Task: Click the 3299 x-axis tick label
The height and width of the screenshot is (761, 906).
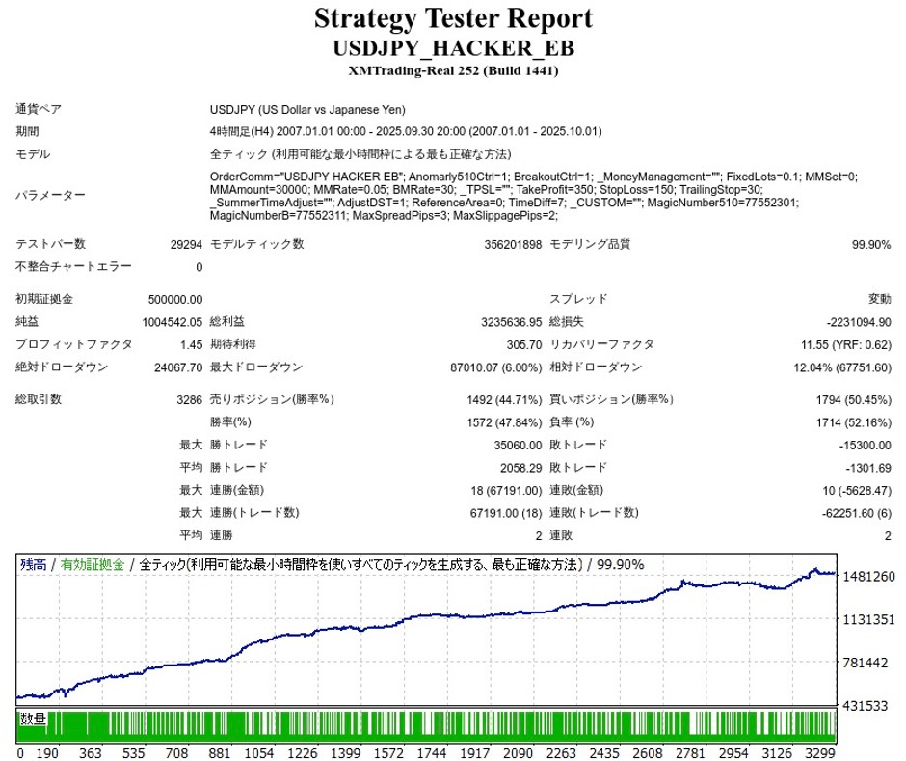Action: (x=818, y=751)
